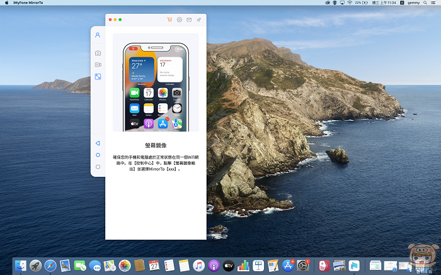This screenshot has width=441, height=275.
Task: Click the shopping cart purchase icon
Action: tap(169, 20)
